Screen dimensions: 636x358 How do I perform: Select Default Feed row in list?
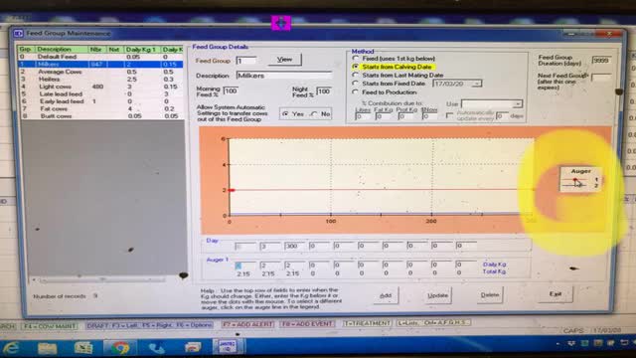click(100, 57)
